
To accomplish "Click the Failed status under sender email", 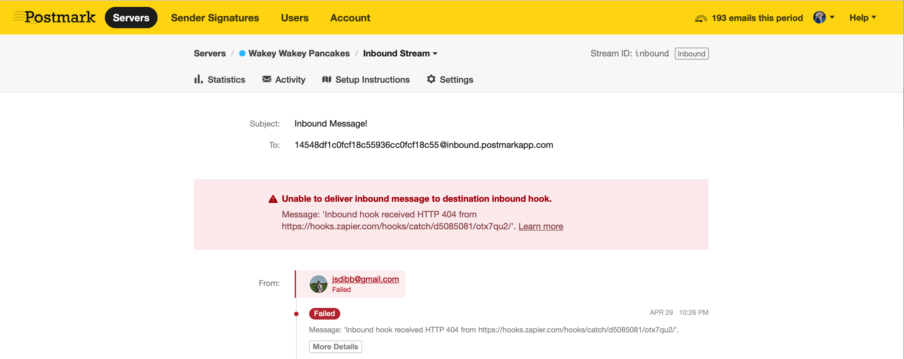I will 341,290.
